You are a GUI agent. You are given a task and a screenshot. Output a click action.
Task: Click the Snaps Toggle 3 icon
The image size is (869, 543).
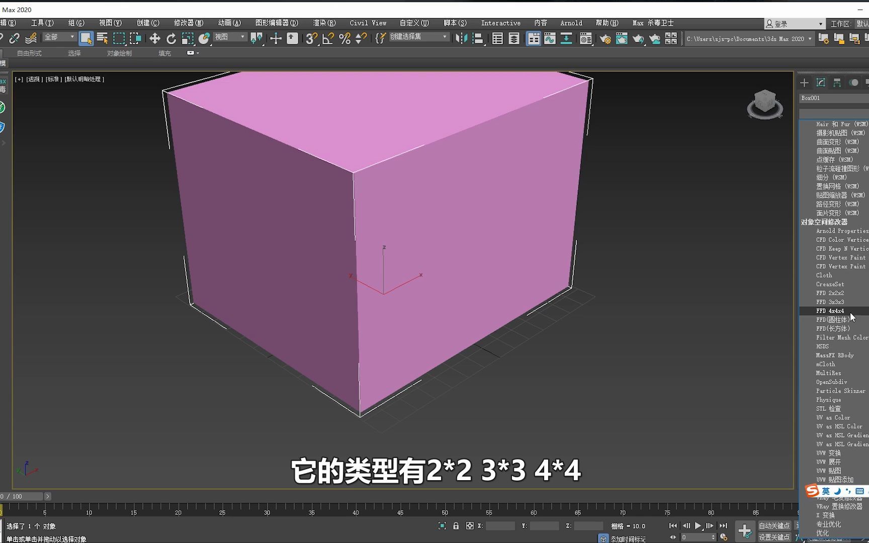[x=310, y=38]
